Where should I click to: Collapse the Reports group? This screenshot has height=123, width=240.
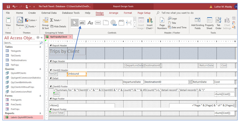(x=40, y=113)
